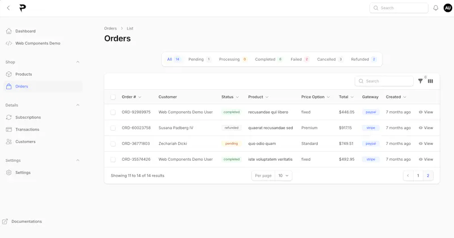Sort by Price Option column

316,97
